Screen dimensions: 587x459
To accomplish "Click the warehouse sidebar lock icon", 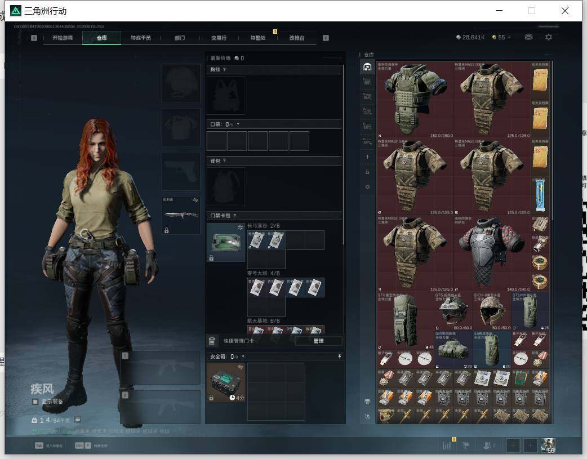I will pyautogui.click(x=367, y=172).
